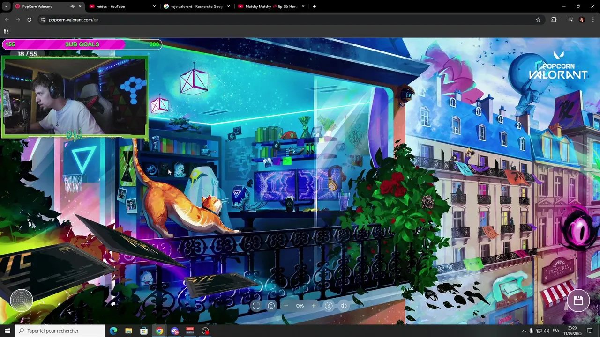Screen dimensions: 600x337
Task: Click the copyright credits icon
Action: click(x=271, y=306)
